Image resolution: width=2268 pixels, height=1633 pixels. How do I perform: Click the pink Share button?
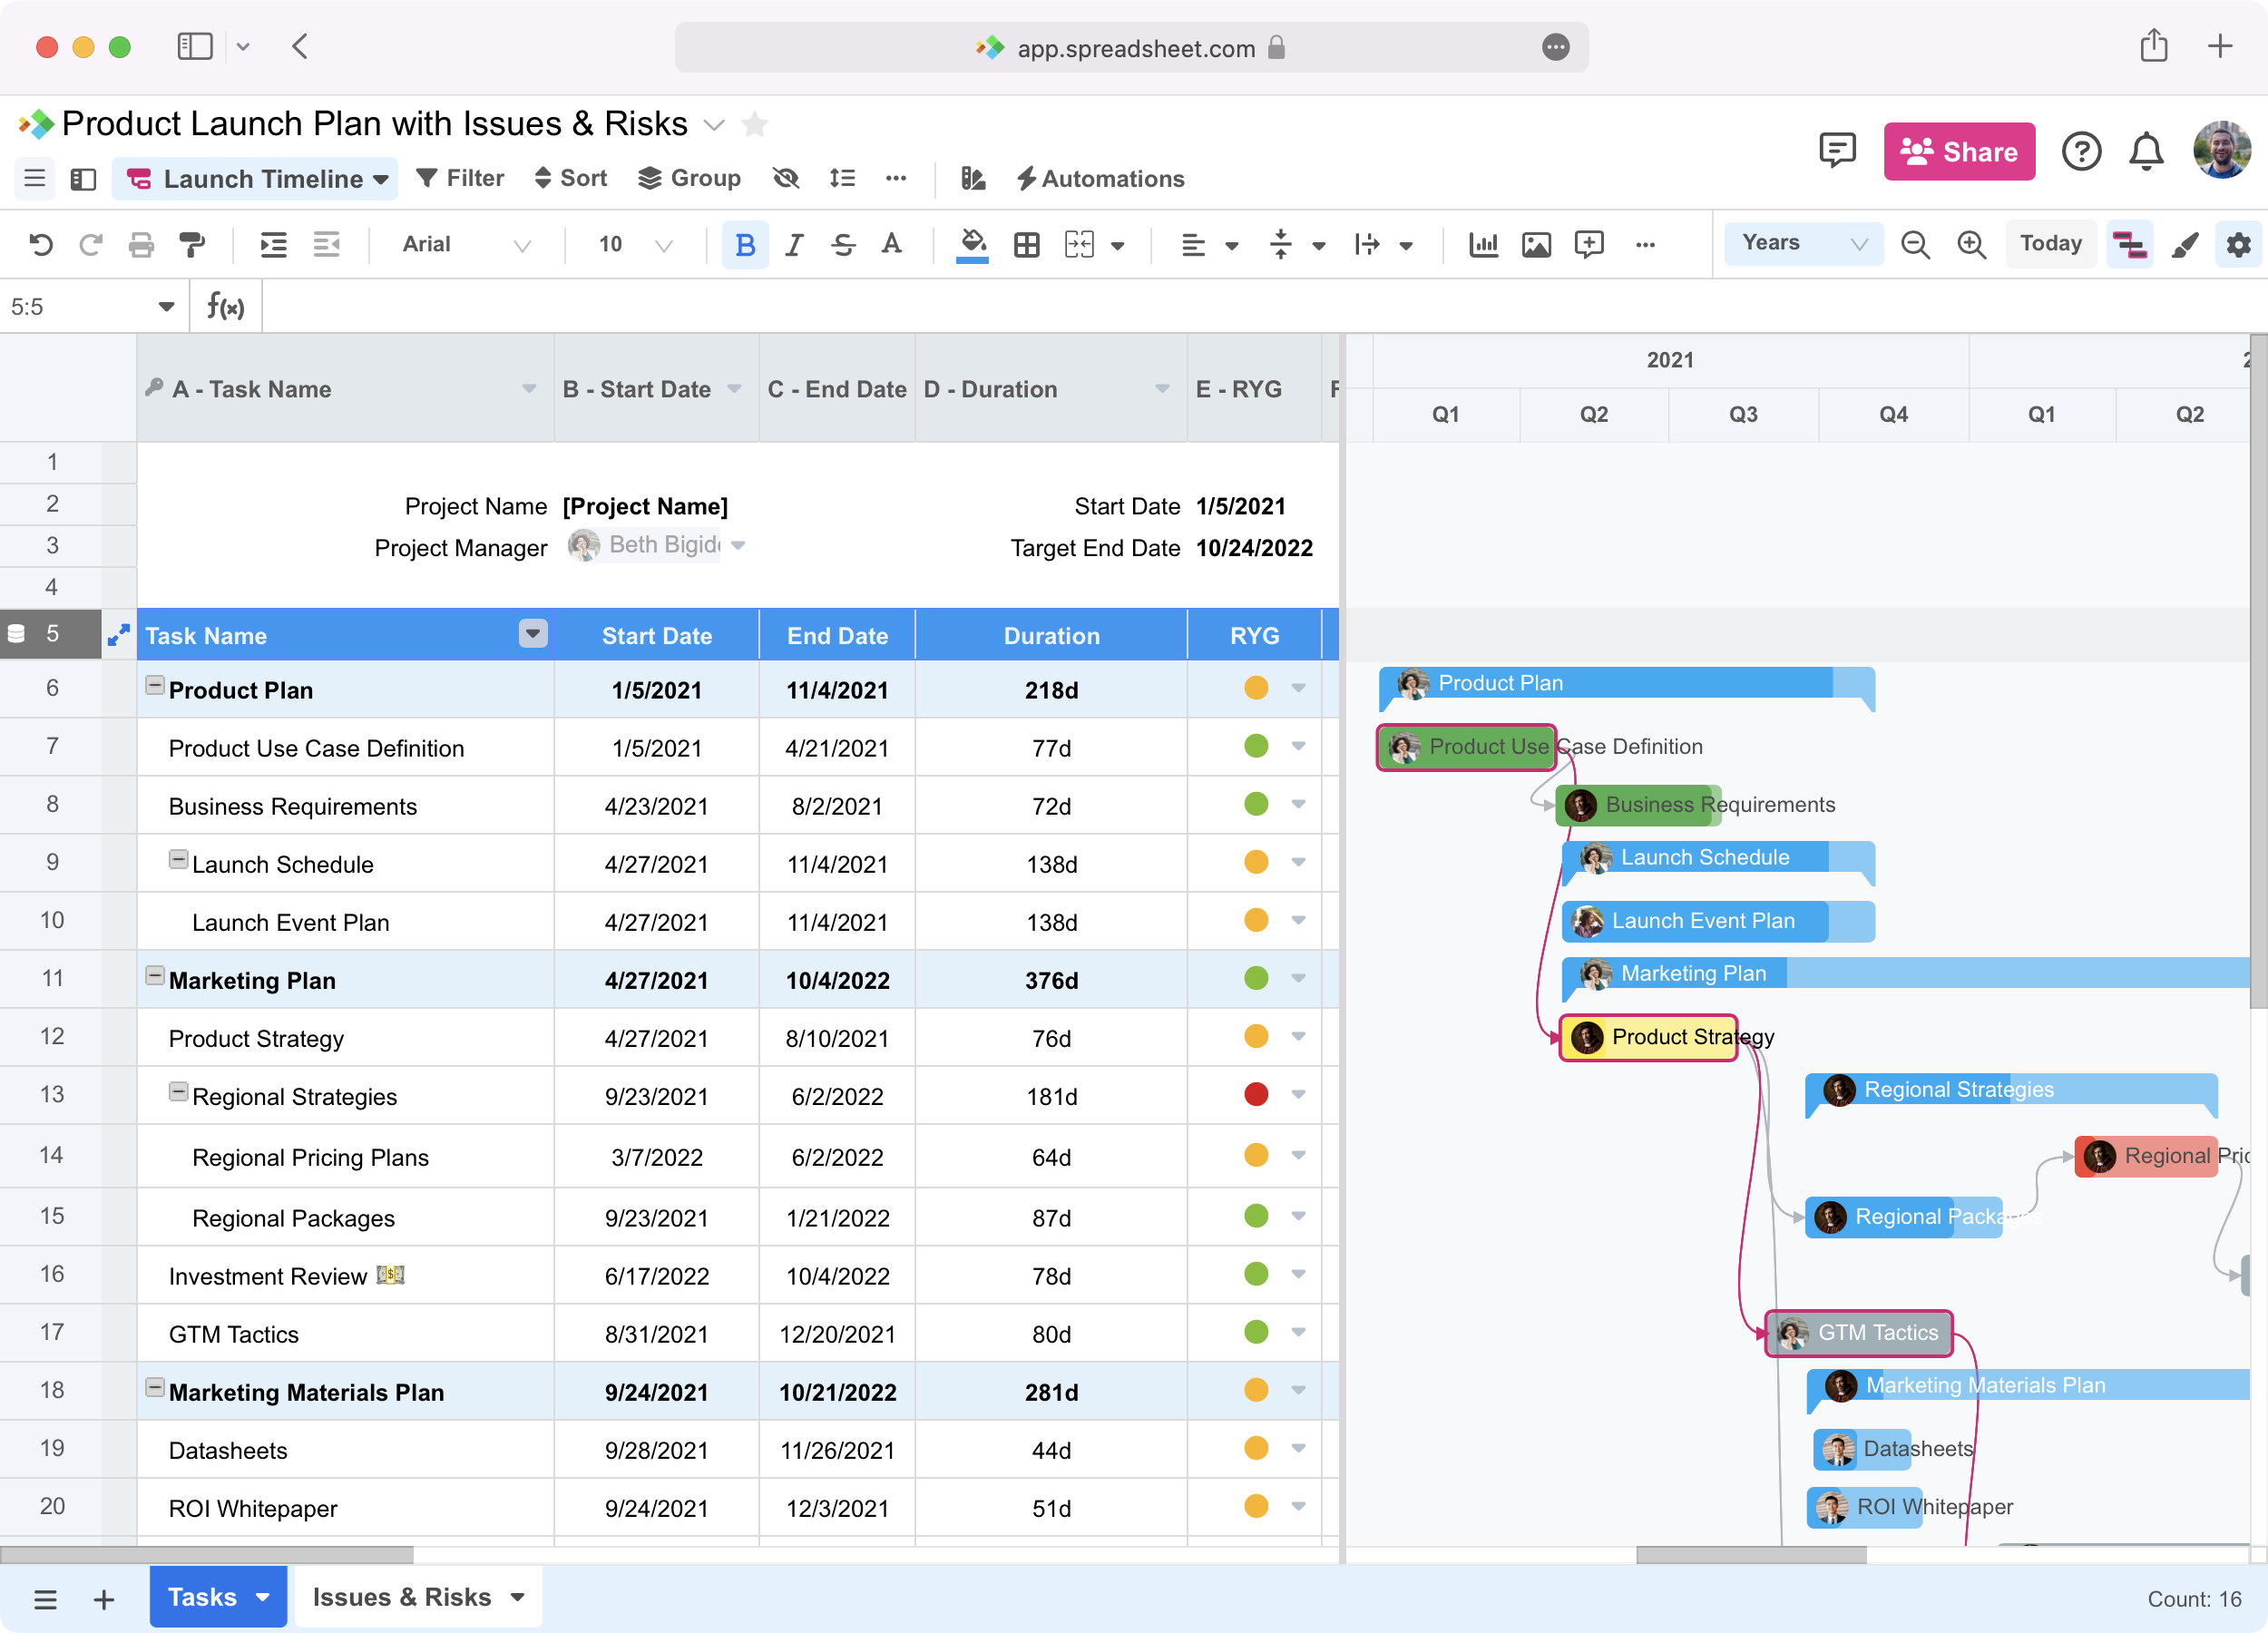1959,152
